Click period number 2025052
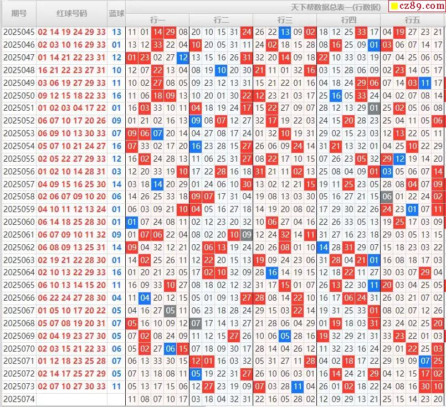Viewport: 446px width, 407px height. 19,121
